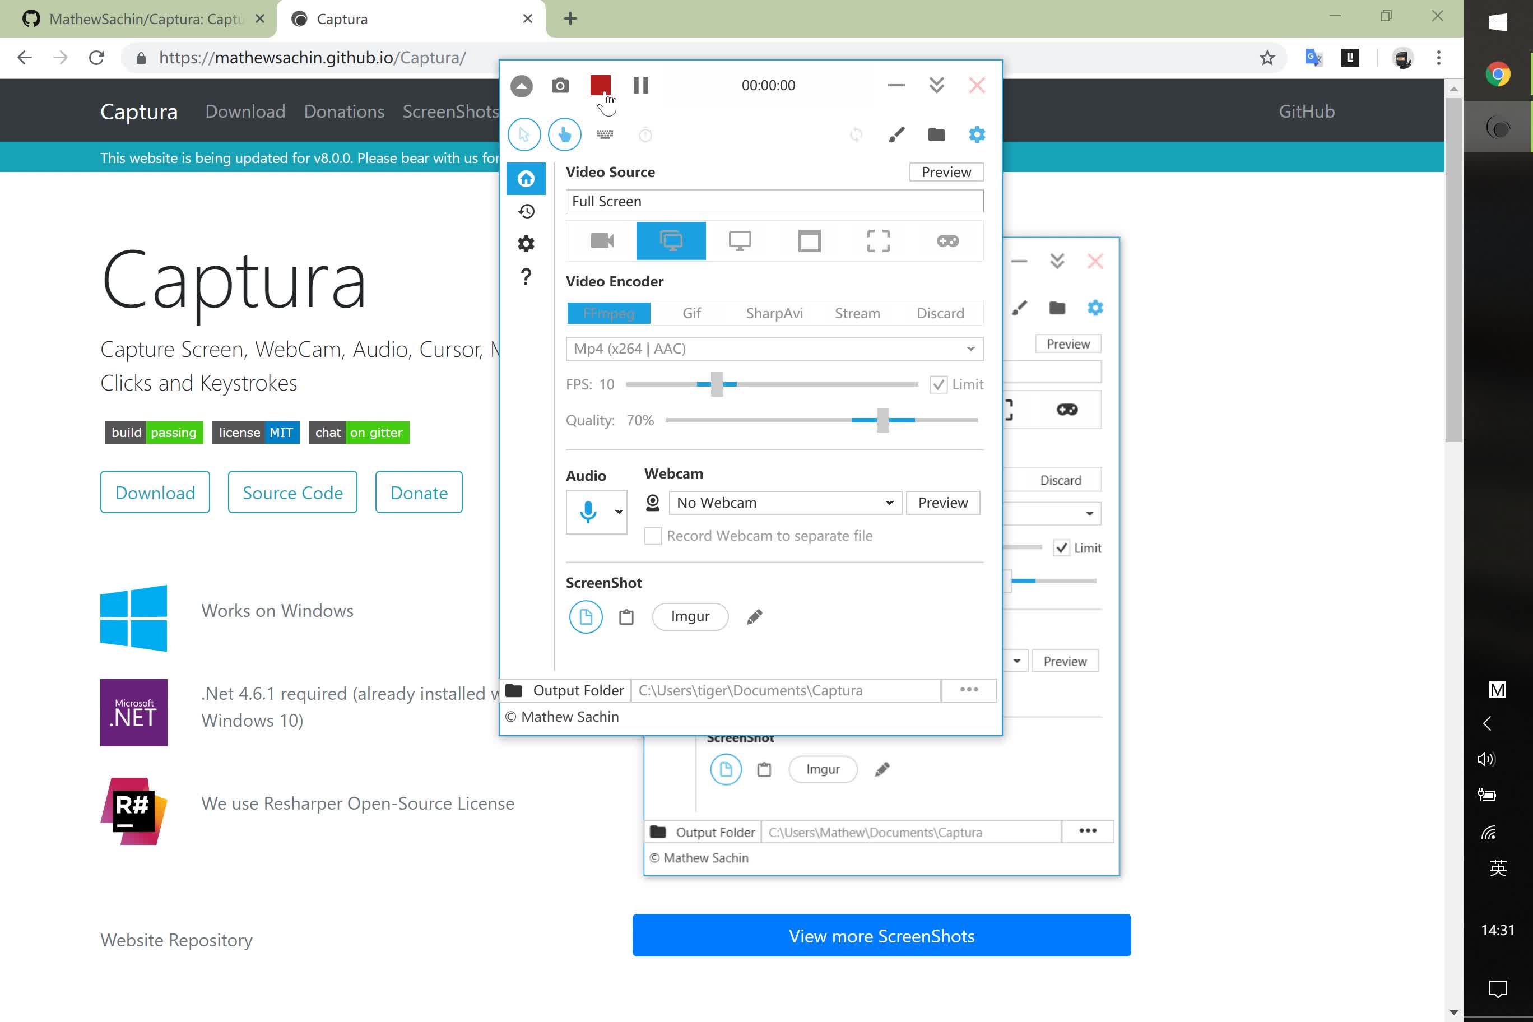Open Chrome's three-dot menu
1533x1022 pixels.
[1438, 58]
